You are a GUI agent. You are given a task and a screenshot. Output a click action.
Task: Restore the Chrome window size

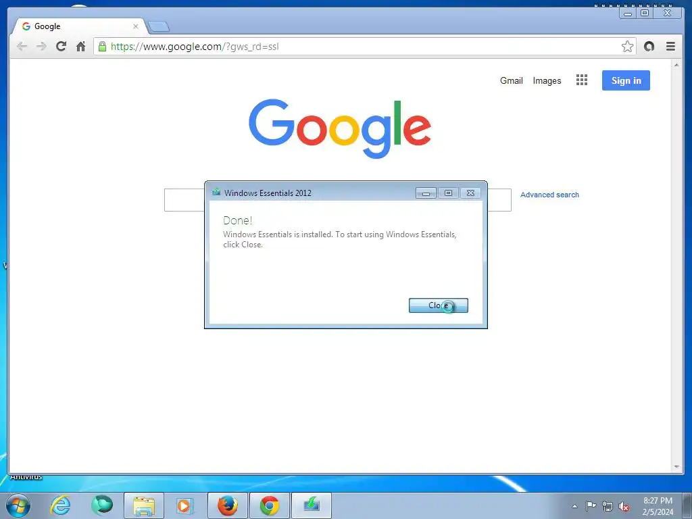point(645,14)
